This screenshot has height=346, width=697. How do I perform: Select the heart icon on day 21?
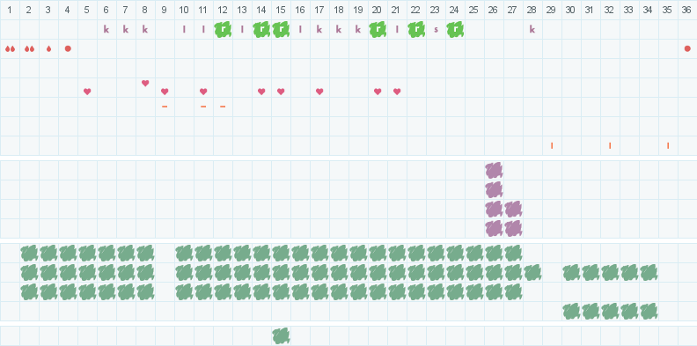(397, 92)
